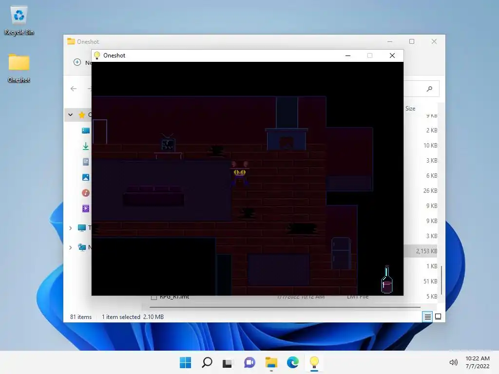499x374 pixels.
Task: Select the Network icon in the sidebar
Action: pos(82,247)
